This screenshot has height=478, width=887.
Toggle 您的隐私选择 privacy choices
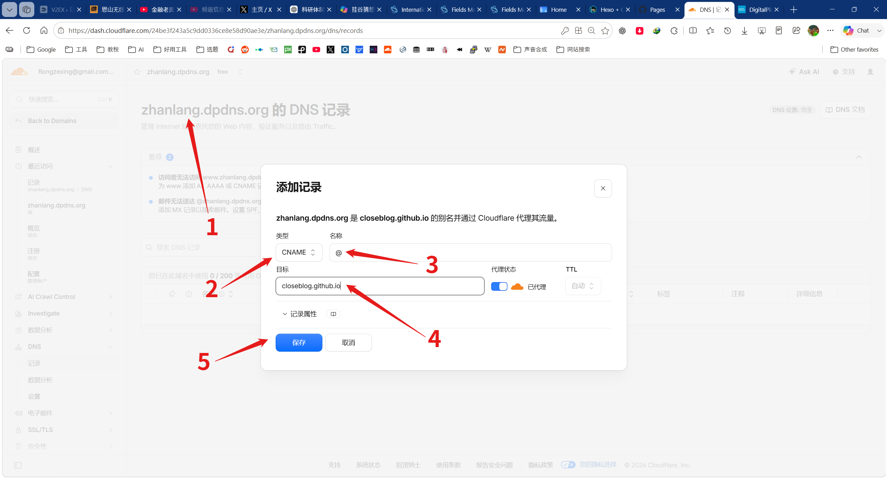[x=589, y=465]
